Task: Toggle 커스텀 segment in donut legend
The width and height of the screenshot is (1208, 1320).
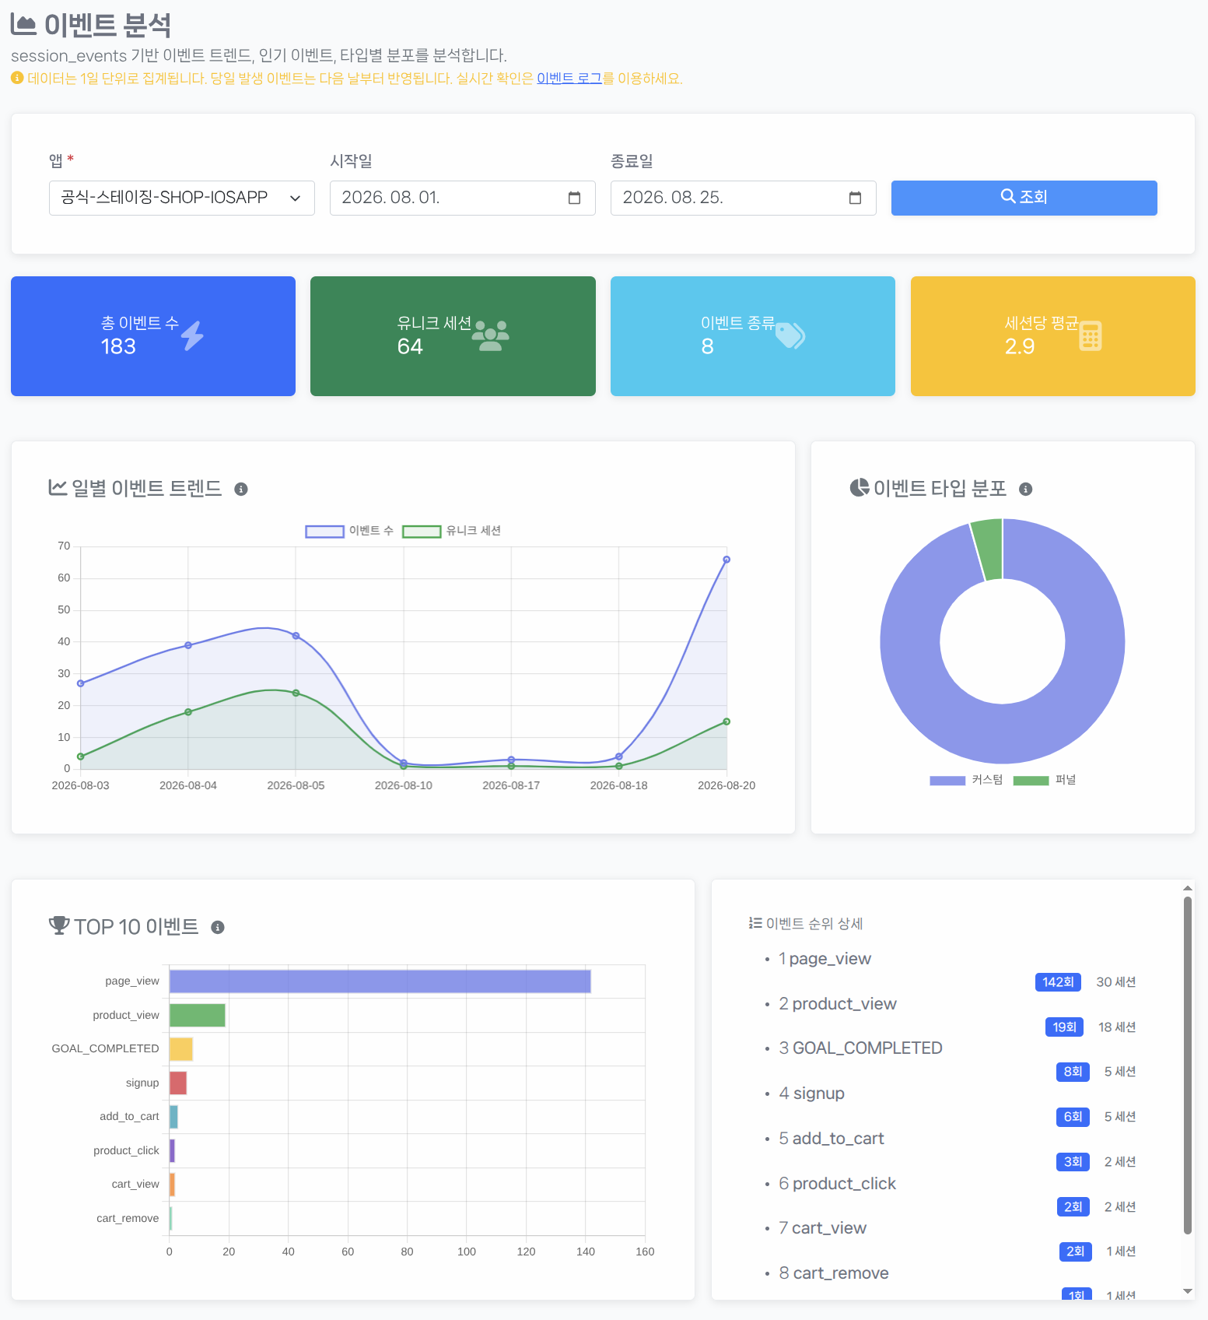Action: click(966, 780)
